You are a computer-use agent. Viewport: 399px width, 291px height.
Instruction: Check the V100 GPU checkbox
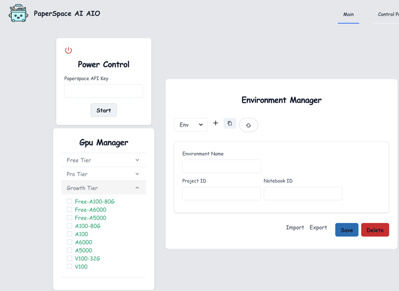click(69, 266)
